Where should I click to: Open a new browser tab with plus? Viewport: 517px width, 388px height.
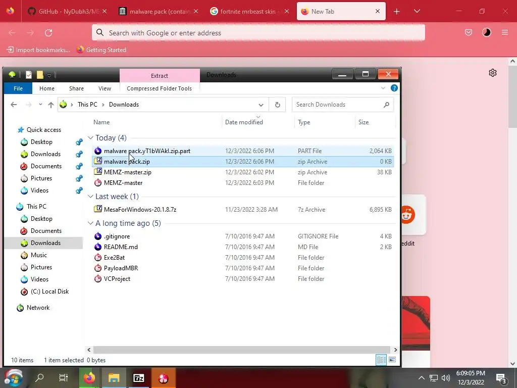(397, 12)
